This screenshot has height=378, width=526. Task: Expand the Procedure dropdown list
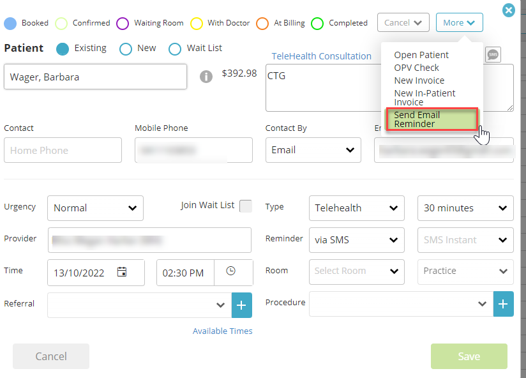click(x=482, y=304)
